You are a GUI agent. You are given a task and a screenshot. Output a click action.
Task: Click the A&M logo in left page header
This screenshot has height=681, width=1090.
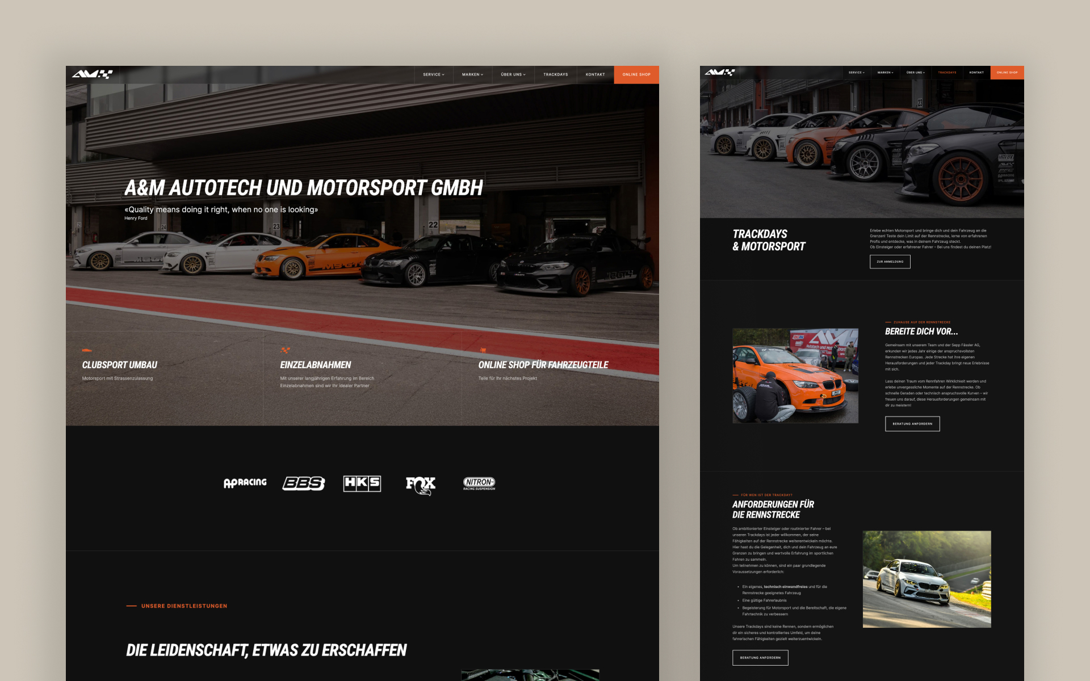point(93,74)
